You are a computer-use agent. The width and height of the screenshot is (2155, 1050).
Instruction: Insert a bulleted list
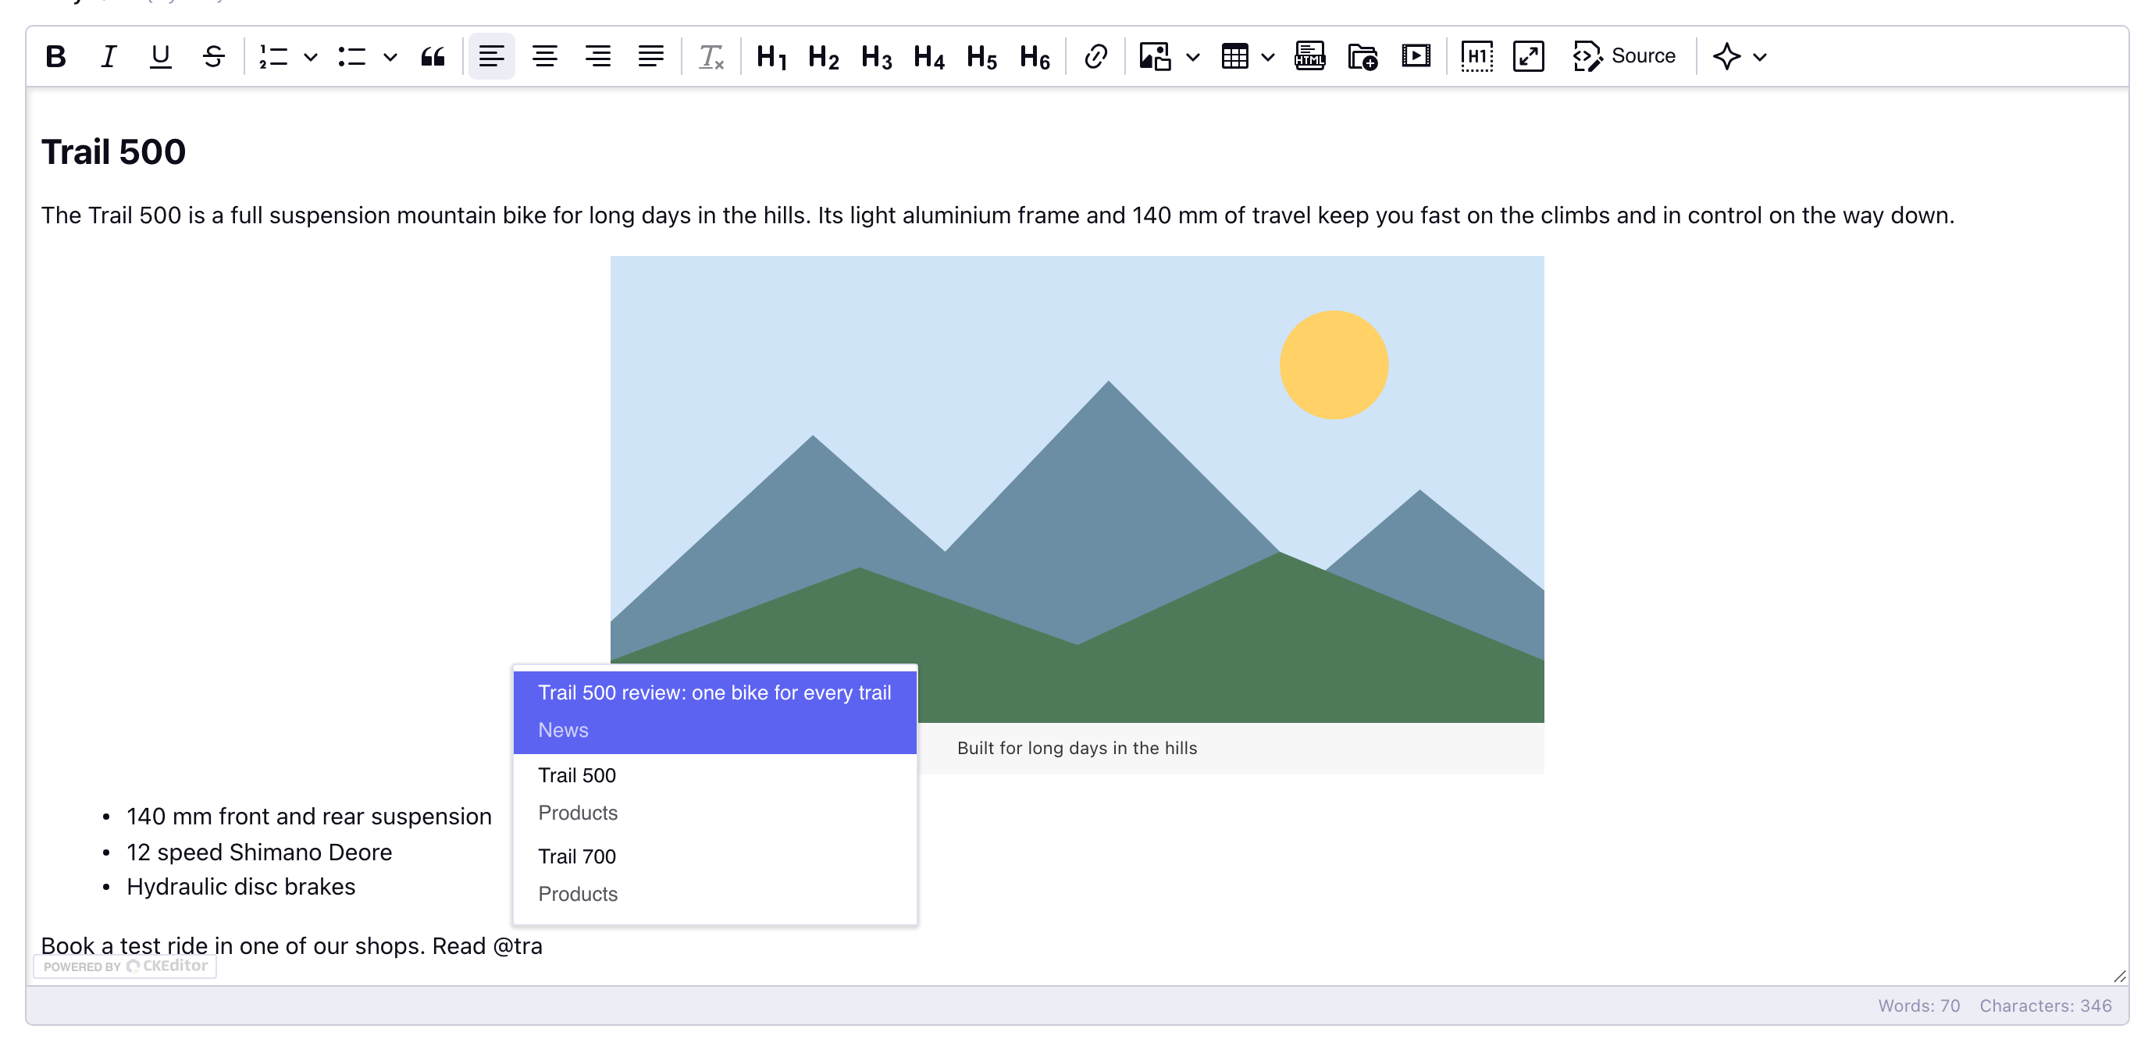click(352, 56)
